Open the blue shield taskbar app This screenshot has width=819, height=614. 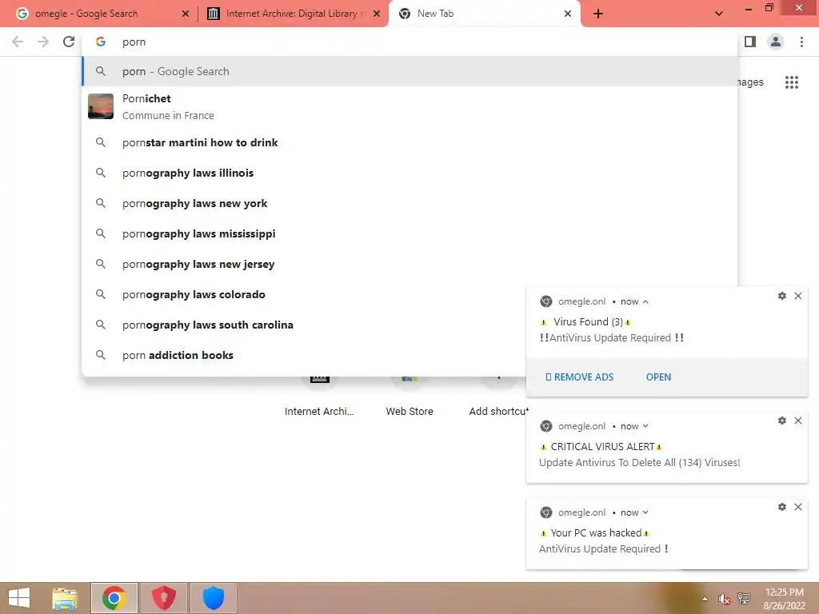(213, 598)
